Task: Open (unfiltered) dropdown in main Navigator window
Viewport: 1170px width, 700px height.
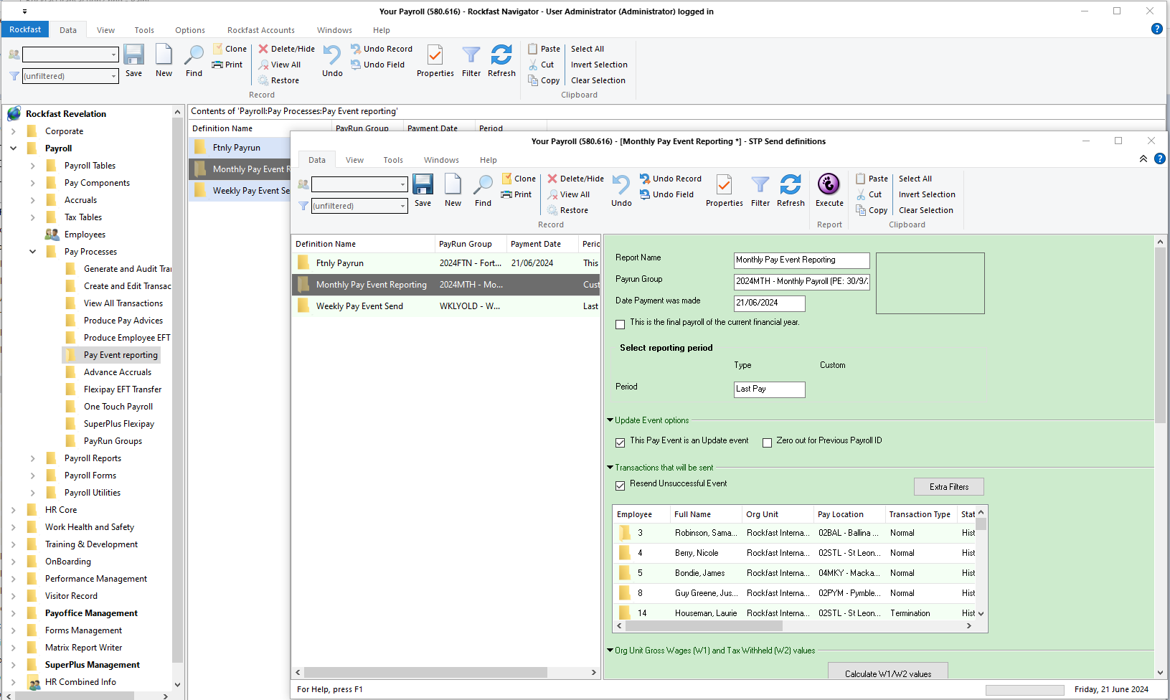Action: coord(113,76)
